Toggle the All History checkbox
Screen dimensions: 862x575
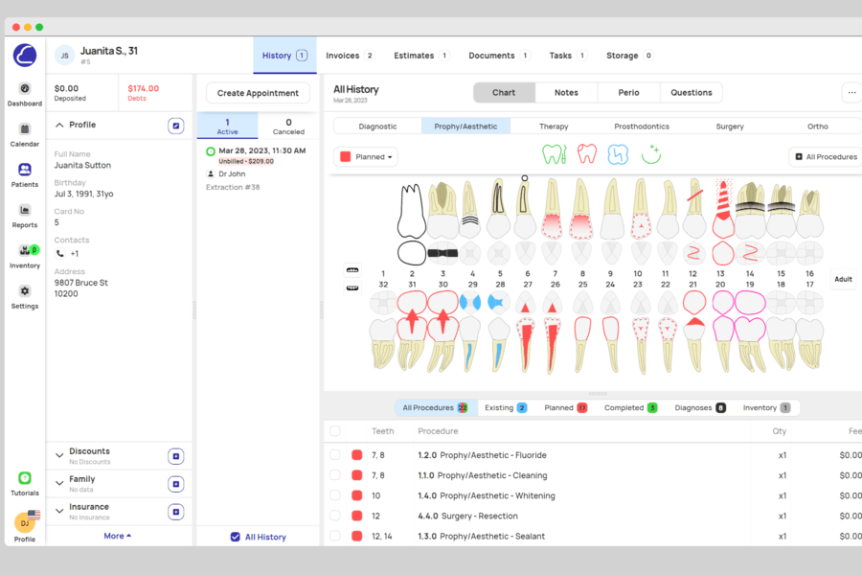pyautogui.click(x=234, y=538)
